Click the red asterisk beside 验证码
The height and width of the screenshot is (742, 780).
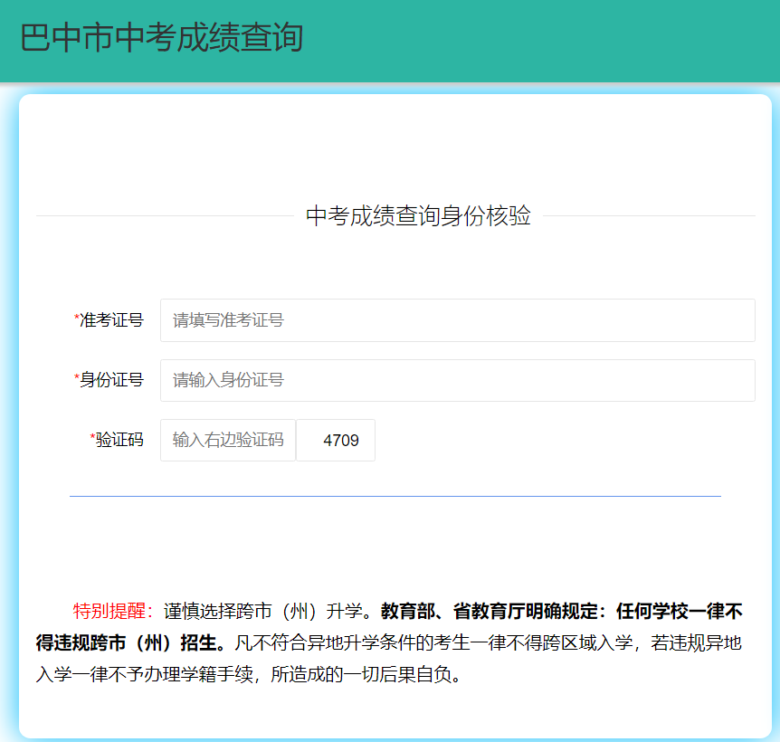coord(93,439)
